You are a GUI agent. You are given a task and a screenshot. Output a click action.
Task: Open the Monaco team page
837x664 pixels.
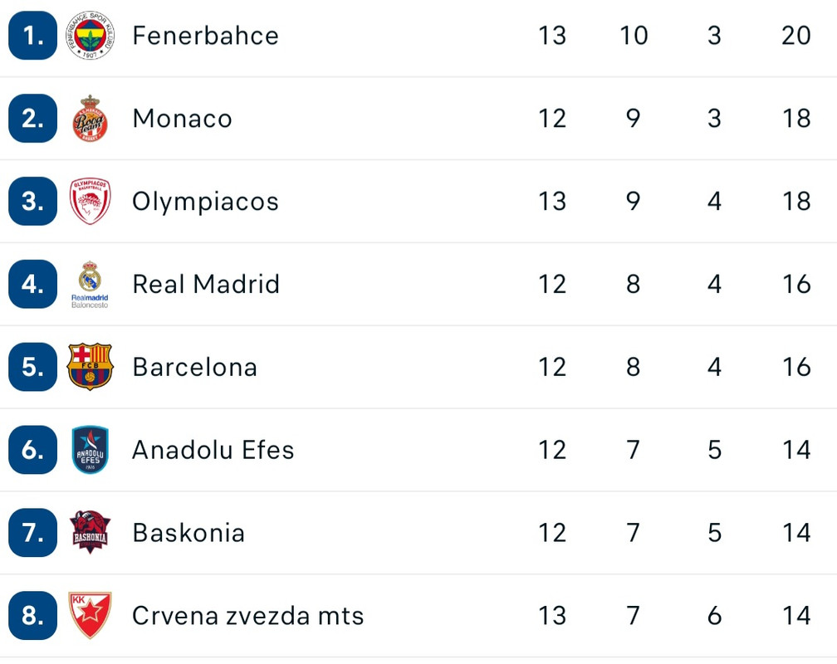182,119
